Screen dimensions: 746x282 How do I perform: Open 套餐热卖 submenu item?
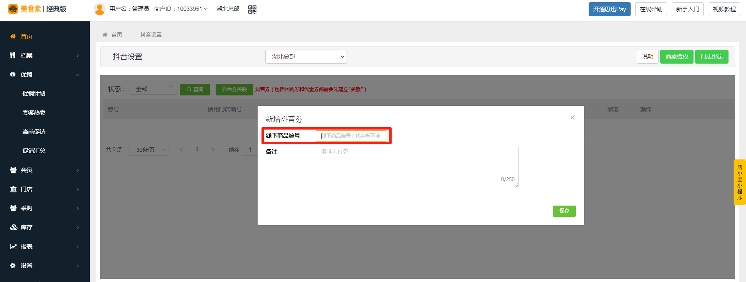[x=34, y=112]
